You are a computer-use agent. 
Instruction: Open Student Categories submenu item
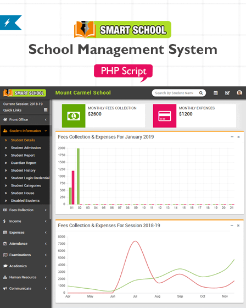click(26, 185)
